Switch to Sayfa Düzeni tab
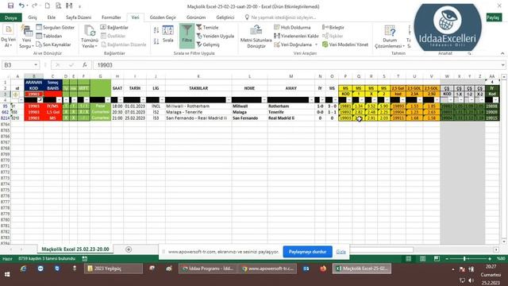Screen dimensions: 508x286 79,17
